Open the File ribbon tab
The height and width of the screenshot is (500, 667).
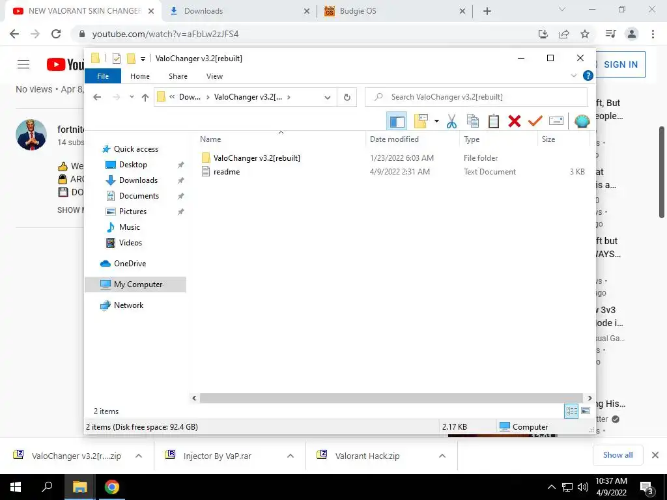pos(103,76)
